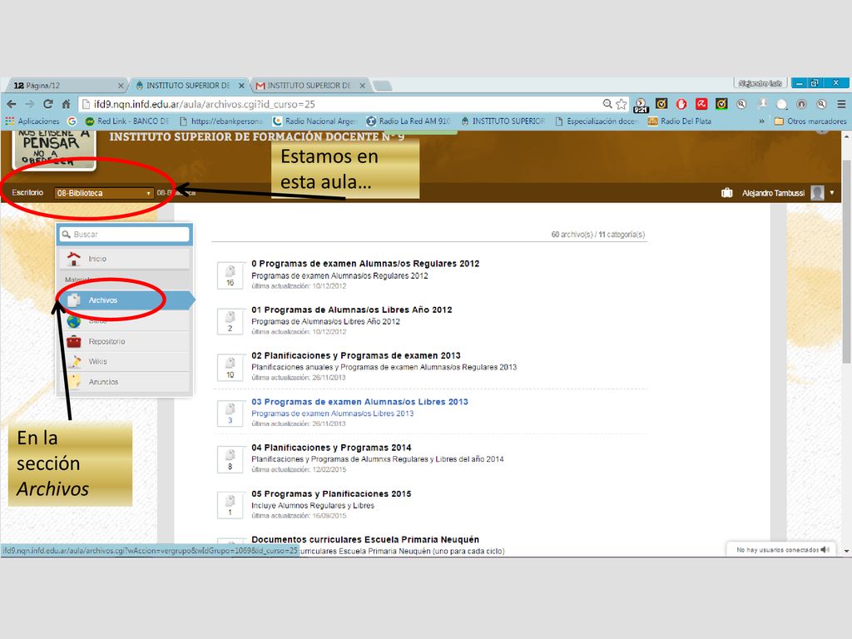
Task: Switch to the Gmail INSTITUTO SUPERIOR DE tab
Action: click(x=308, y=86)
